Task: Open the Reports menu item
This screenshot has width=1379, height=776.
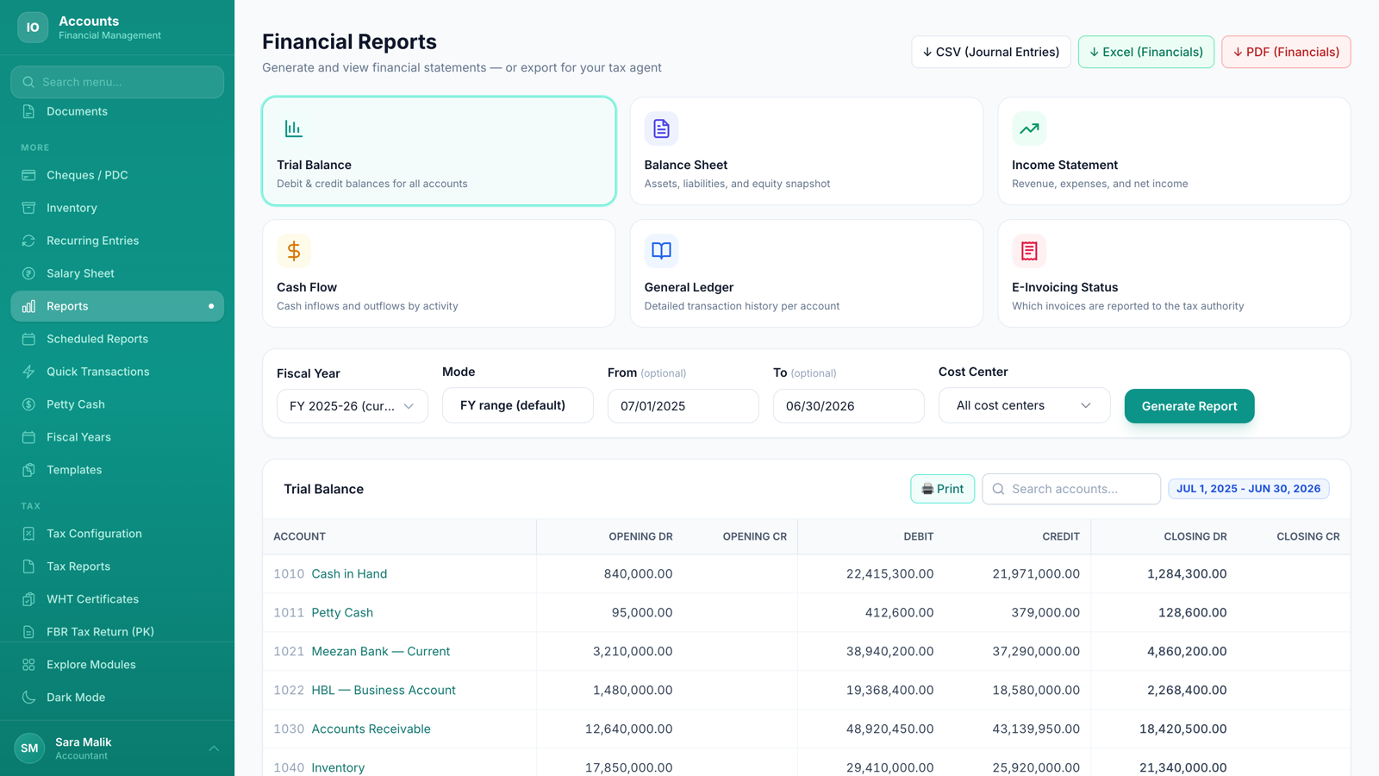Action: pos(117,306)
